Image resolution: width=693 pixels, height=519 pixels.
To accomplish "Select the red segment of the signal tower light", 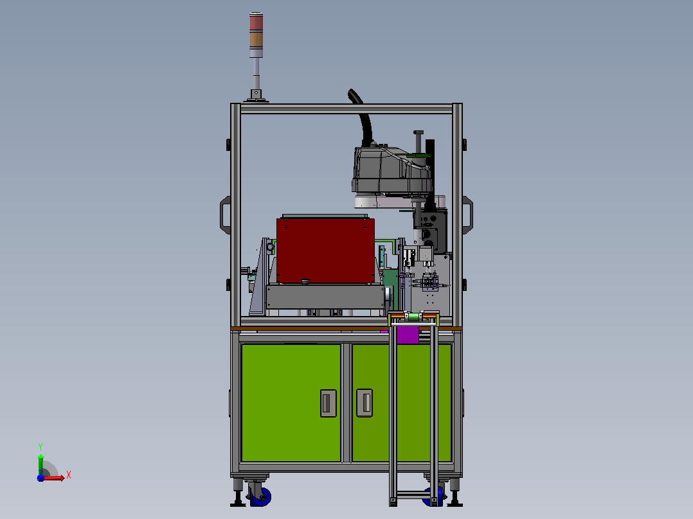I will pyautogui.click(x=256, y=22).
